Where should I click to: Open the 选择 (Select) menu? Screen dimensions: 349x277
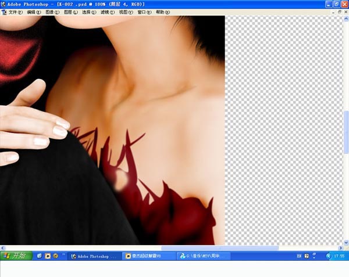[89, 12]
